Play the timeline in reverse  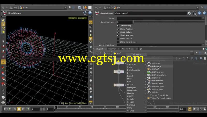[14, 109]
